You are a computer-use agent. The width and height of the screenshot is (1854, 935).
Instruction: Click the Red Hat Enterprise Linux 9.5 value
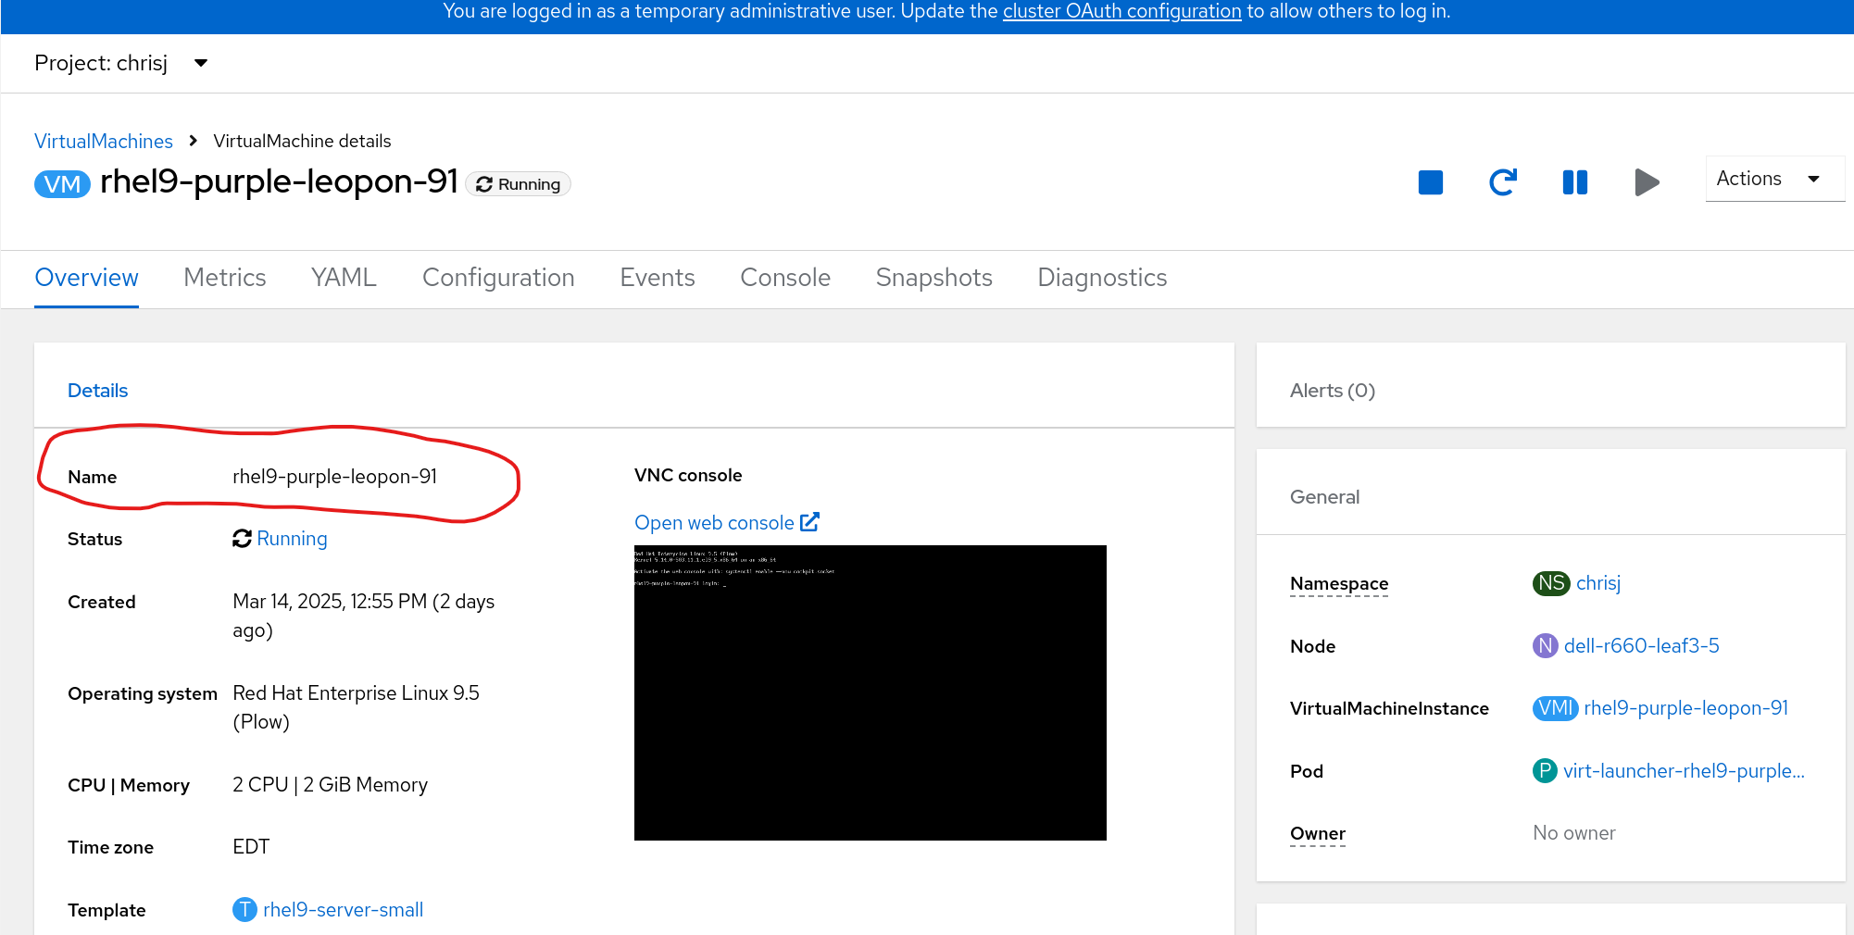tap(356, 707)
